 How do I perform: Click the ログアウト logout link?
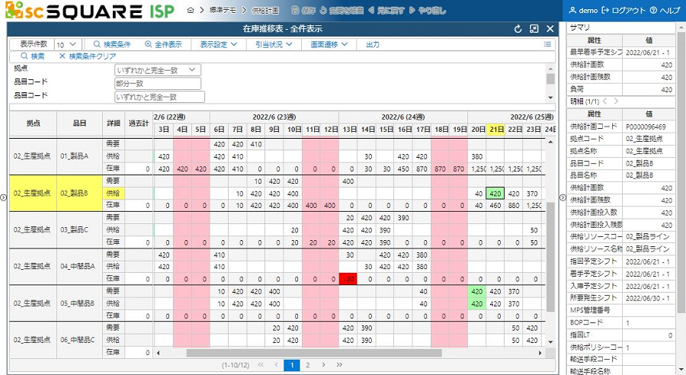click(x=623, y=11)
